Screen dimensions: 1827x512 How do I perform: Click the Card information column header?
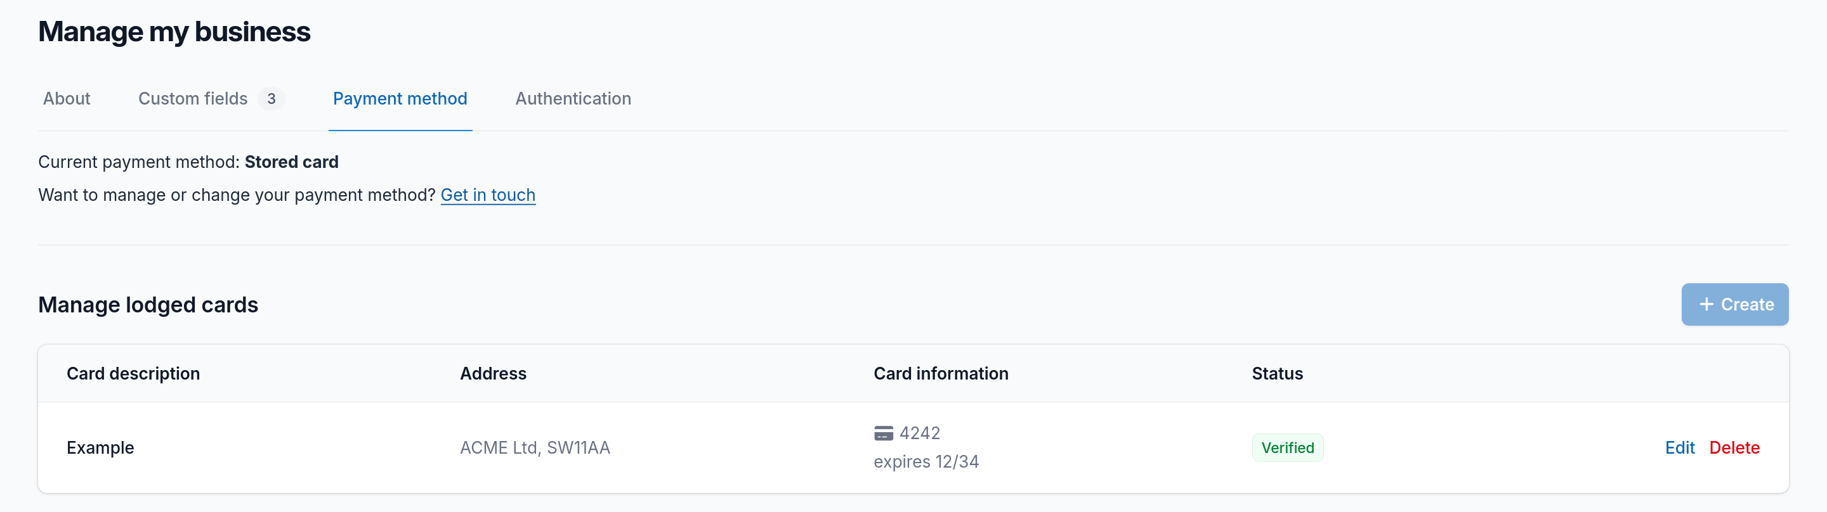(x=940, y=373)
